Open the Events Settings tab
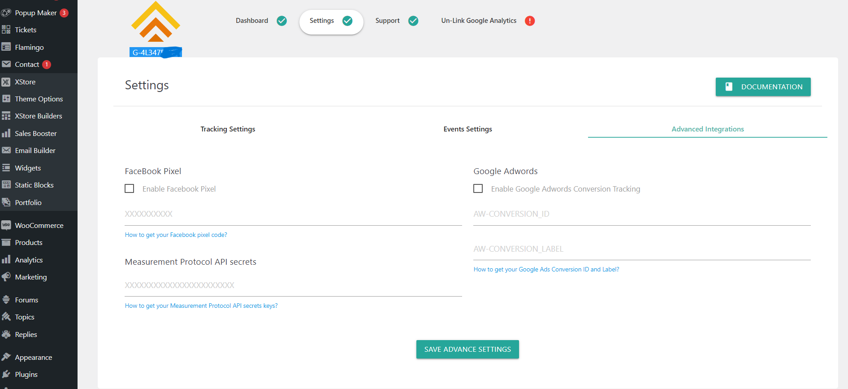The height and width of the screenshot is (389, 848). (468, 129)
